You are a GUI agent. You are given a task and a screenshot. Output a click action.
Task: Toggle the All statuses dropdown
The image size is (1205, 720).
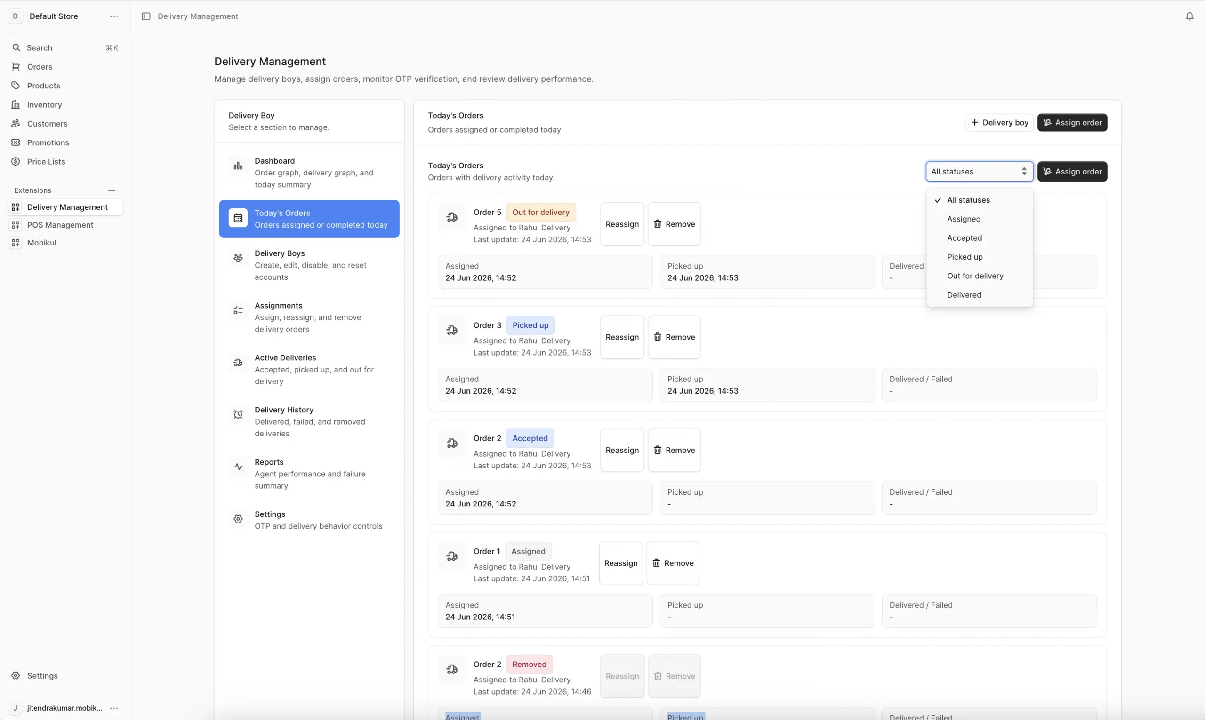(x=979, y=171)
